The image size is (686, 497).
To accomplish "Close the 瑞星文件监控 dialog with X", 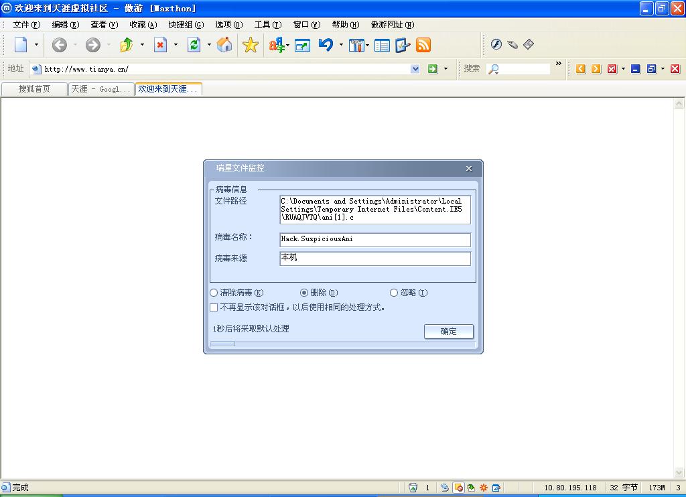I will click(x=469, y=168).
